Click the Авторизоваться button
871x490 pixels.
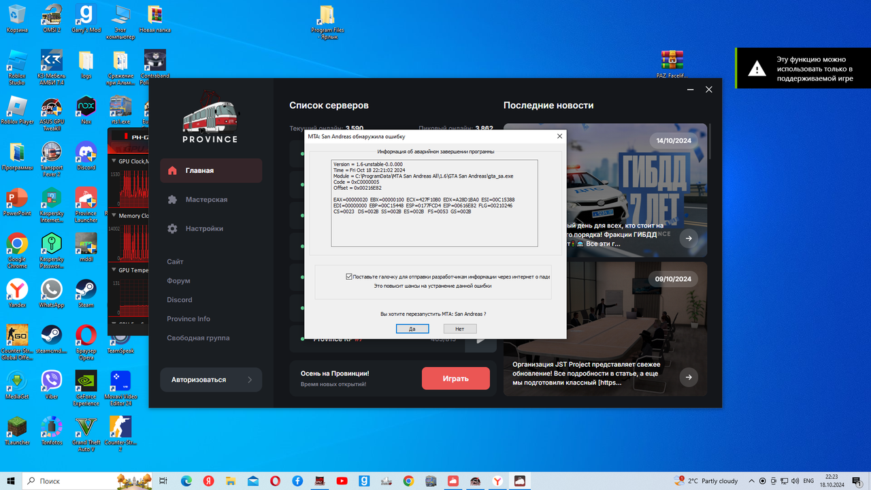[x=211, y=380]
